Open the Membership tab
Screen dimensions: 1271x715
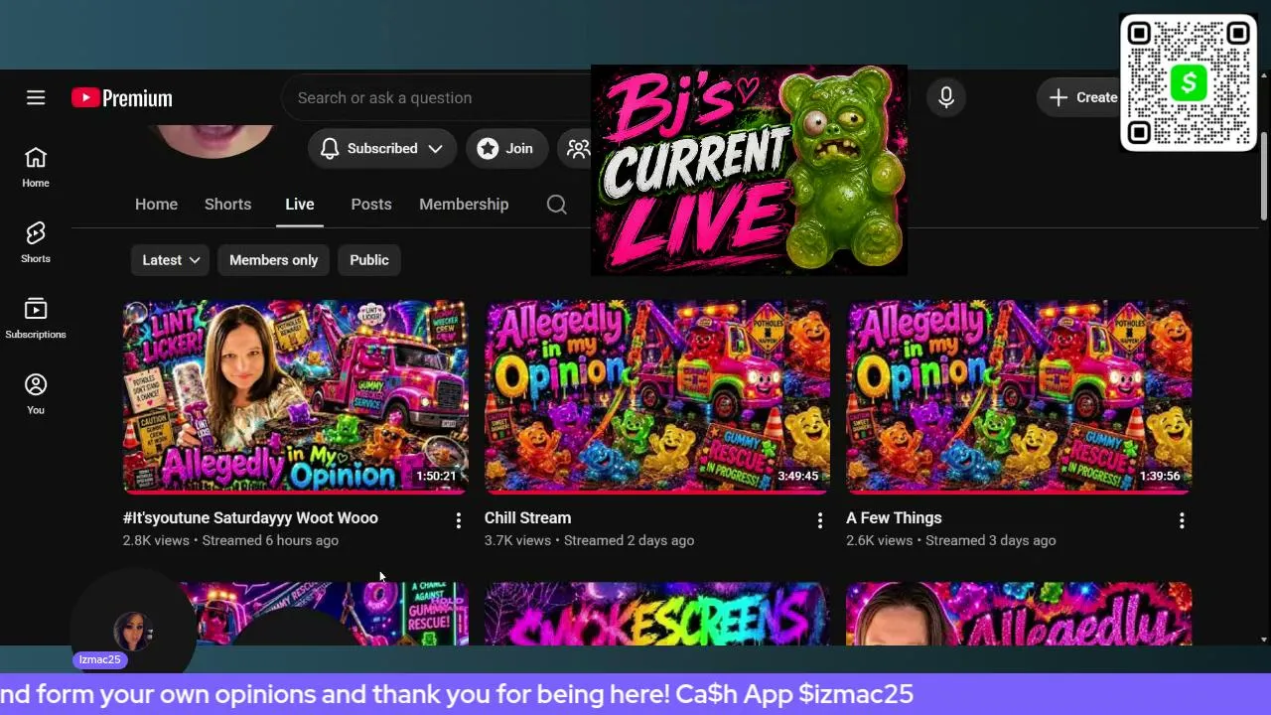pyautogui.click(x=464, y=204)
